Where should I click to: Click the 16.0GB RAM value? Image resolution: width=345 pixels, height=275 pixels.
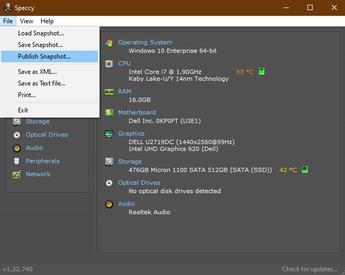point(140,100)
